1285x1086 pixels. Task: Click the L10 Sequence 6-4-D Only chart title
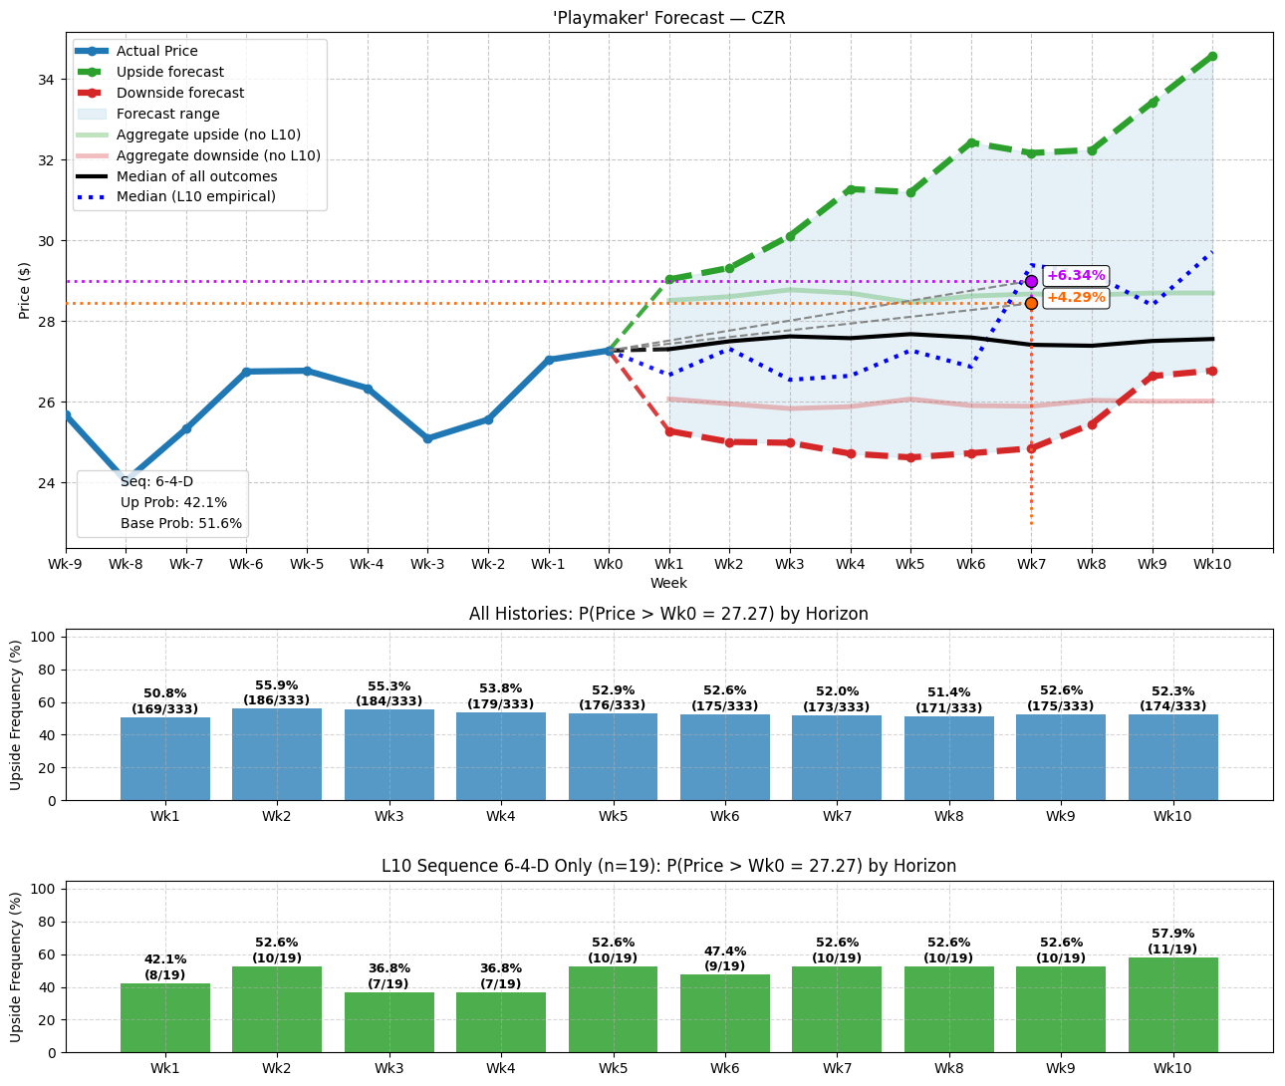(x=668, y=866)
